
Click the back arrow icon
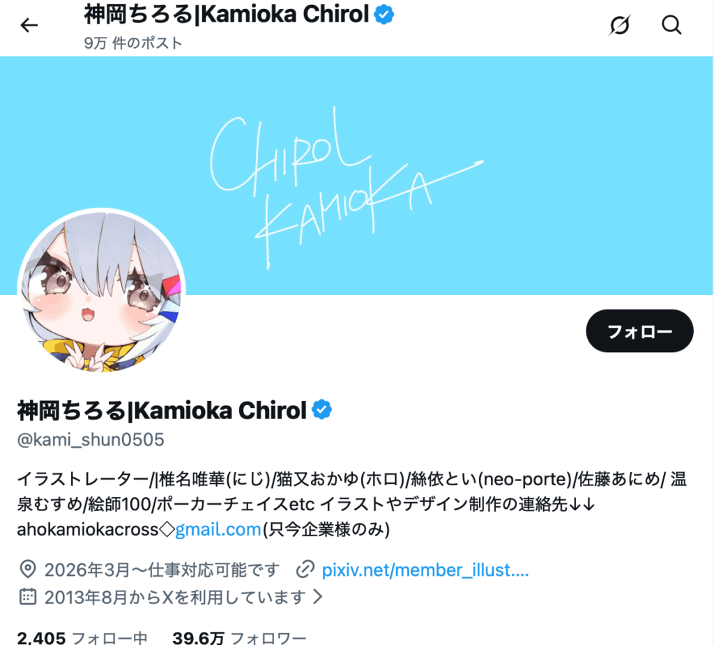[x=29, y=25]
